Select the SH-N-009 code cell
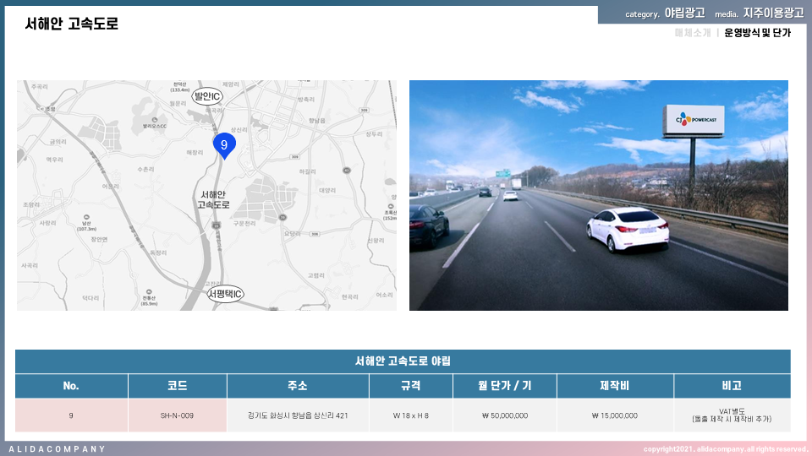 (177, 415)
